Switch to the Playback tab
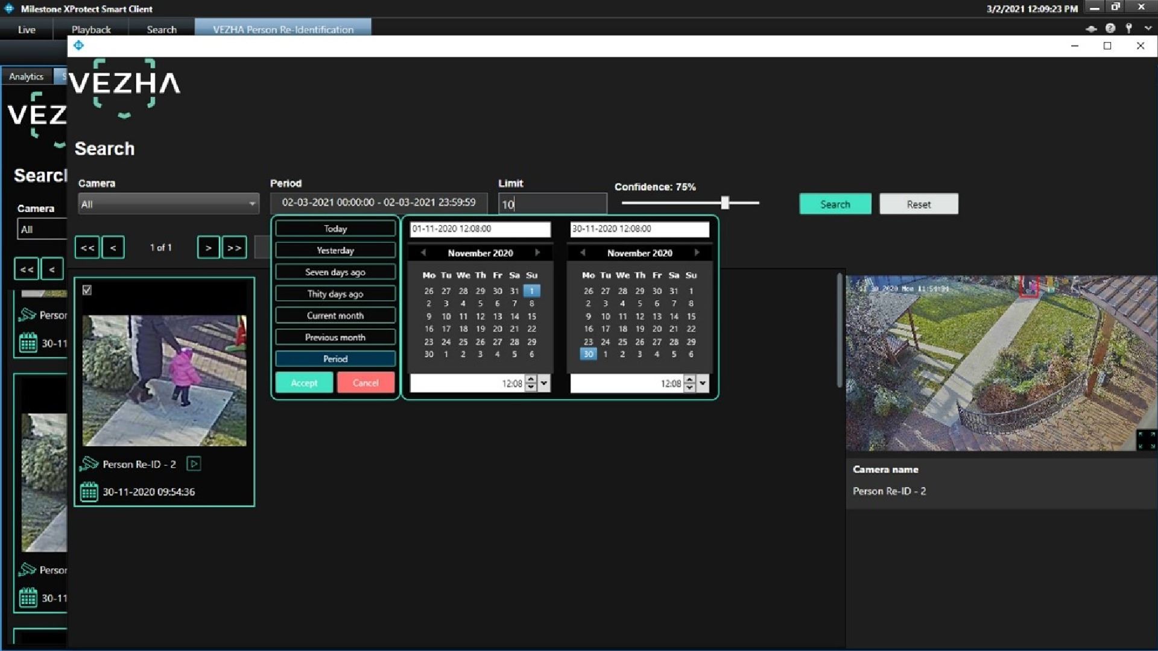Screen dimensions: 1158x651 click(91, 30)
